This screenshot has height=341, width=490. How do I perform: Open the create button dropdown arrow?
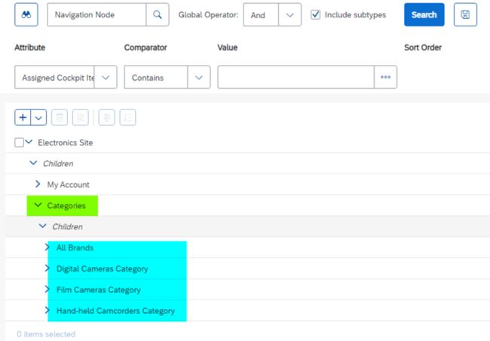38,118
